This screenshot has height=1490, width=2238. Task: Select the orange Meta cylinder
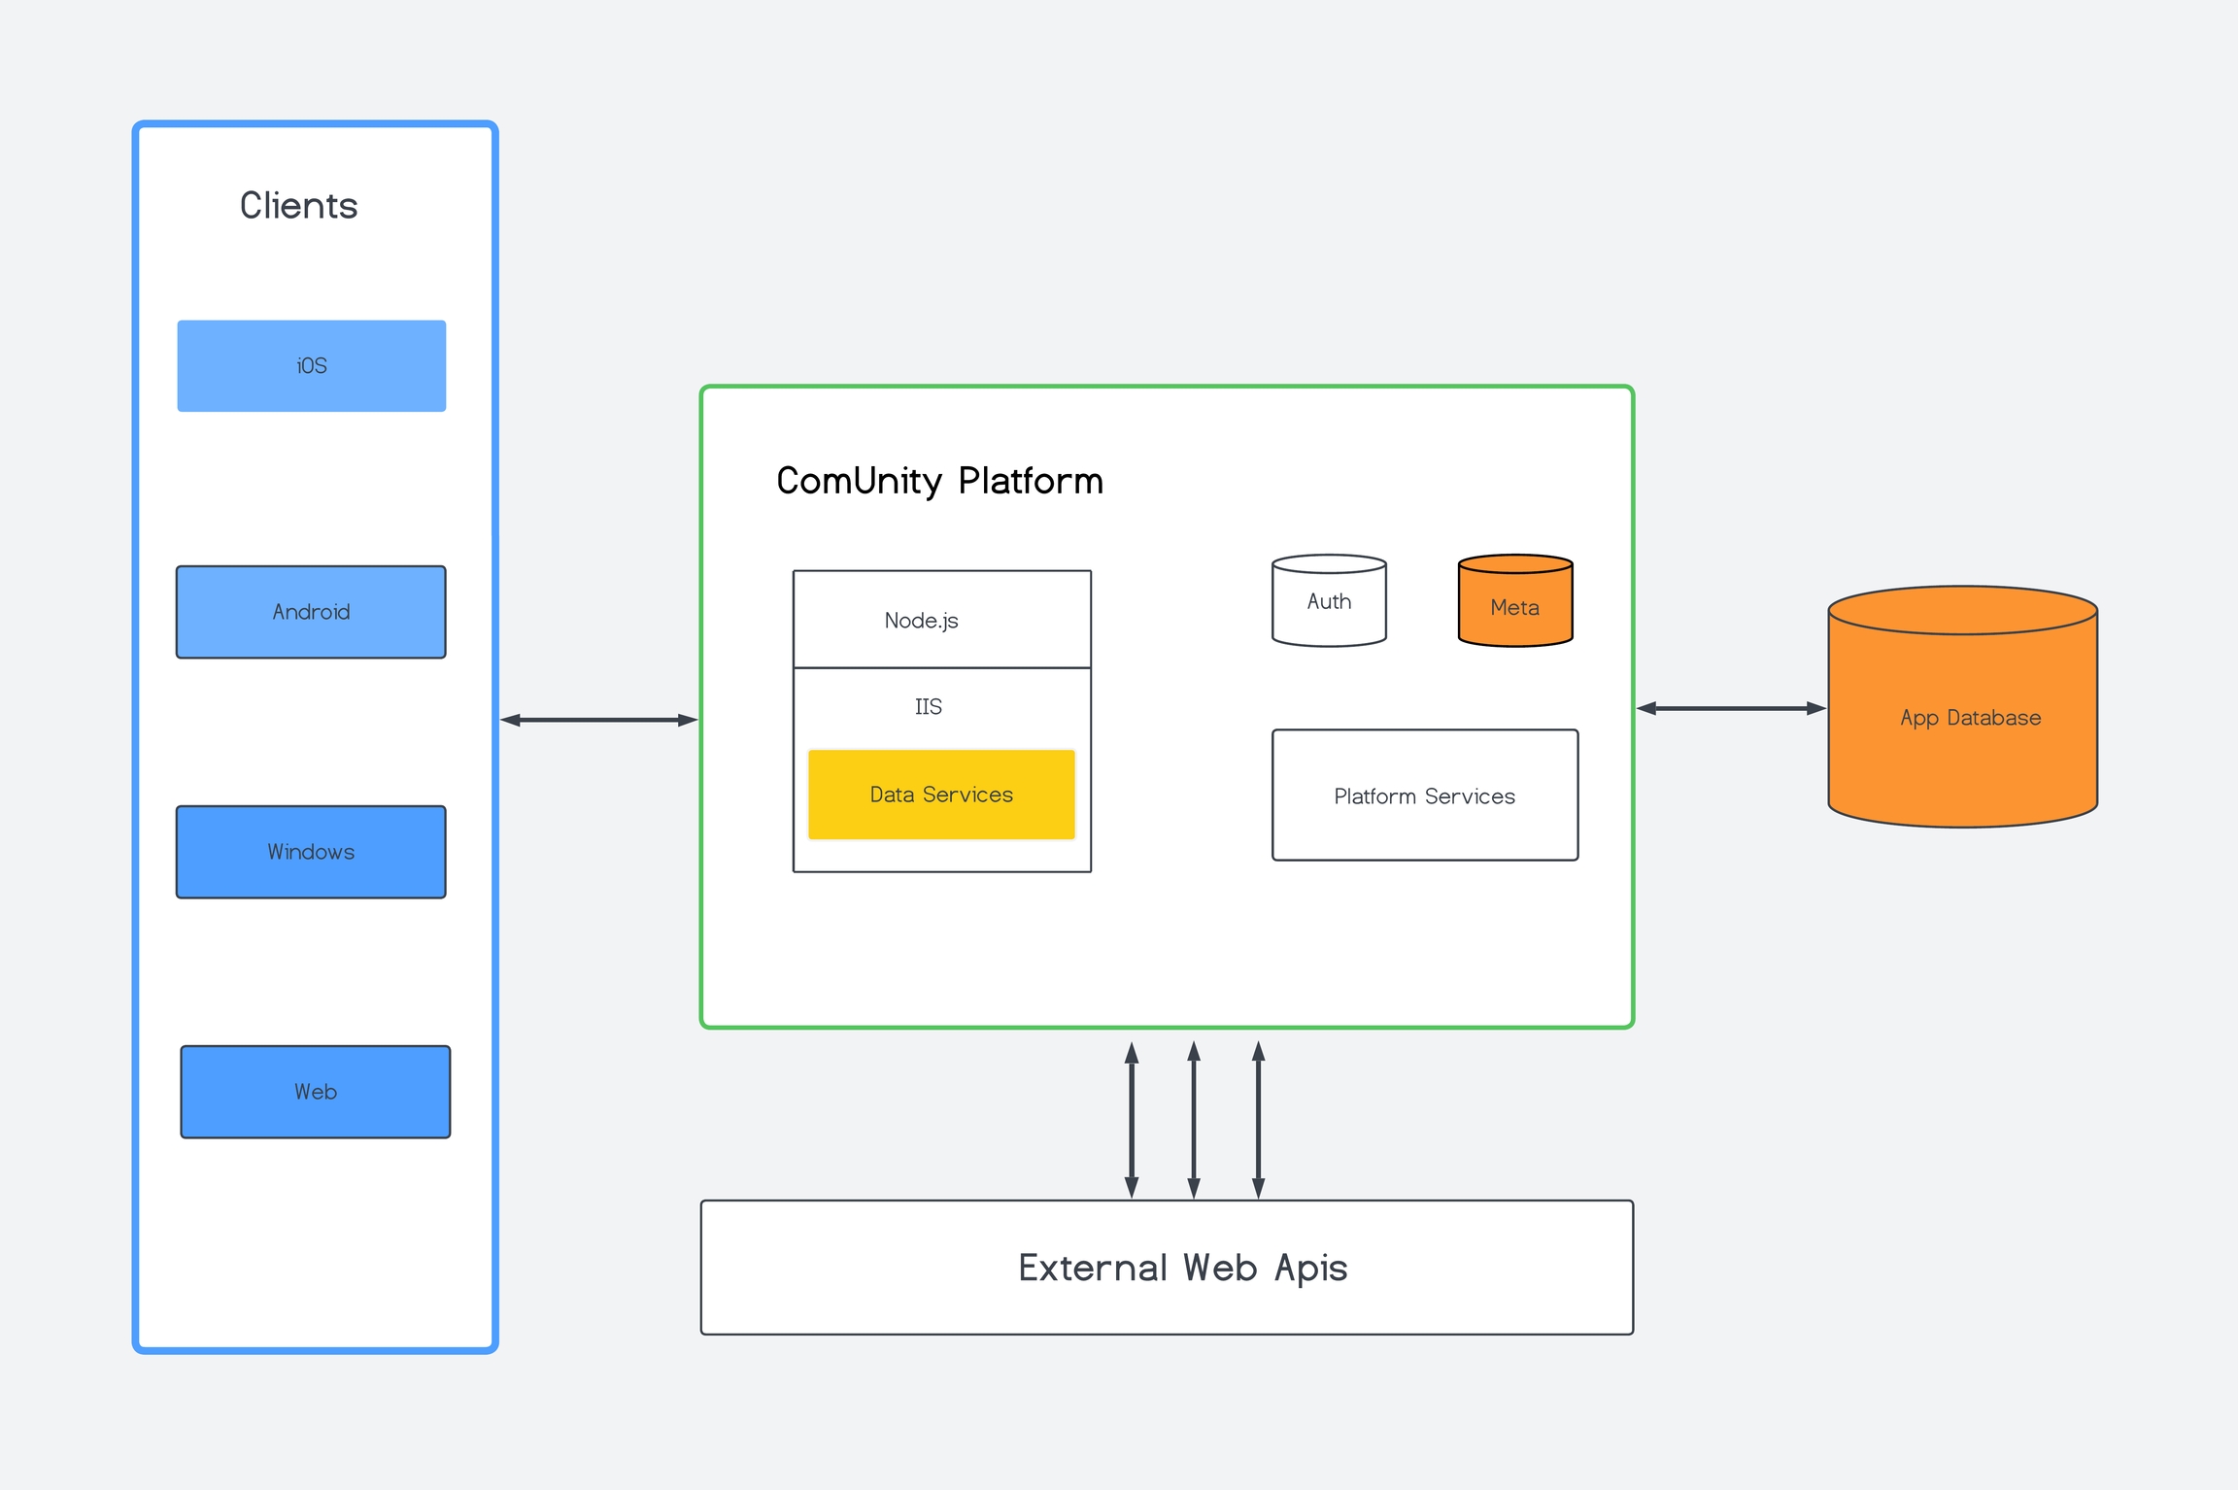point(1514,607)
